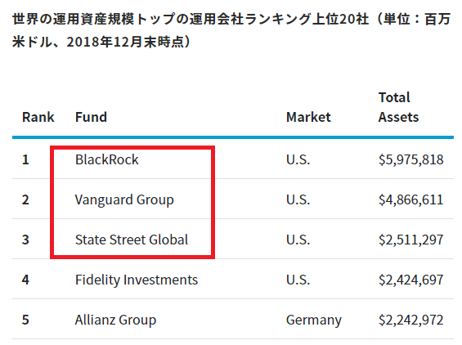
Task: Click rank number 1 cell
Action: pyautogui.click(x=25, y=159)
